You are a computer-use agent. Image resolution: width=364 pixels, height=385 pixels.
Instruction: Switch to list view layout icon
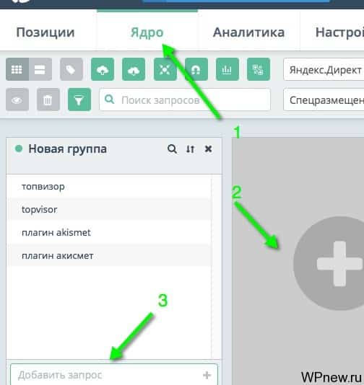pos(40,69)
